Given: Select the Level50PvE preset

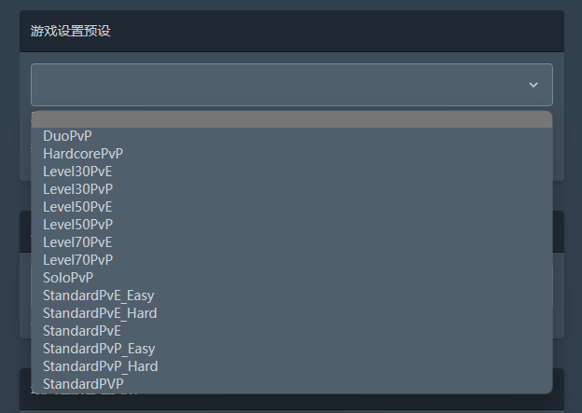Looking at the screenshot, I should tap(292, 207).
